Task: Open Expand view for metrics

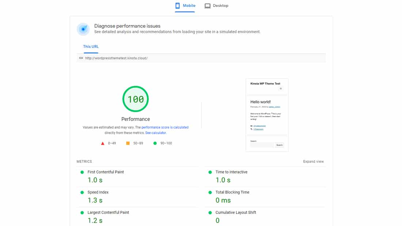Action: [313, 161]
